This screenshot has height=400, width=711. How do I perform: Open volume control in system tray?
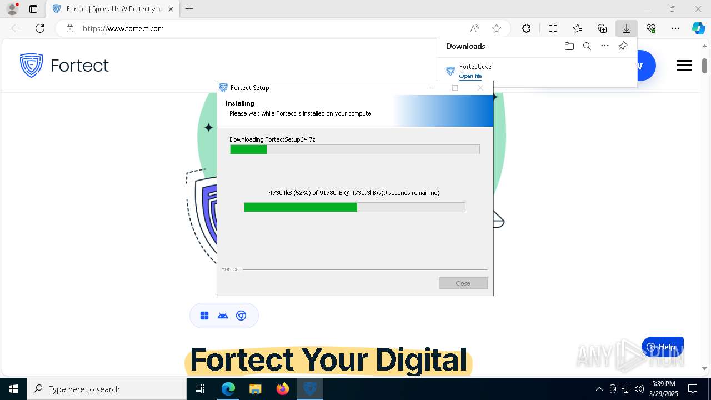pyautogui.click(x=639, y=389)
